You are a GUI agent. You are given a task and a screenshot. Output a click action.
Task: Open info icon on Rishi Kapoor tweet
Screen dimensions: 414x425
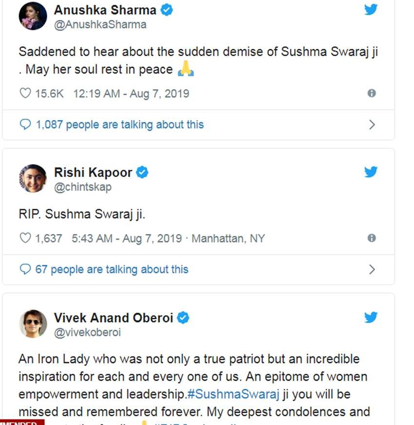372,238
